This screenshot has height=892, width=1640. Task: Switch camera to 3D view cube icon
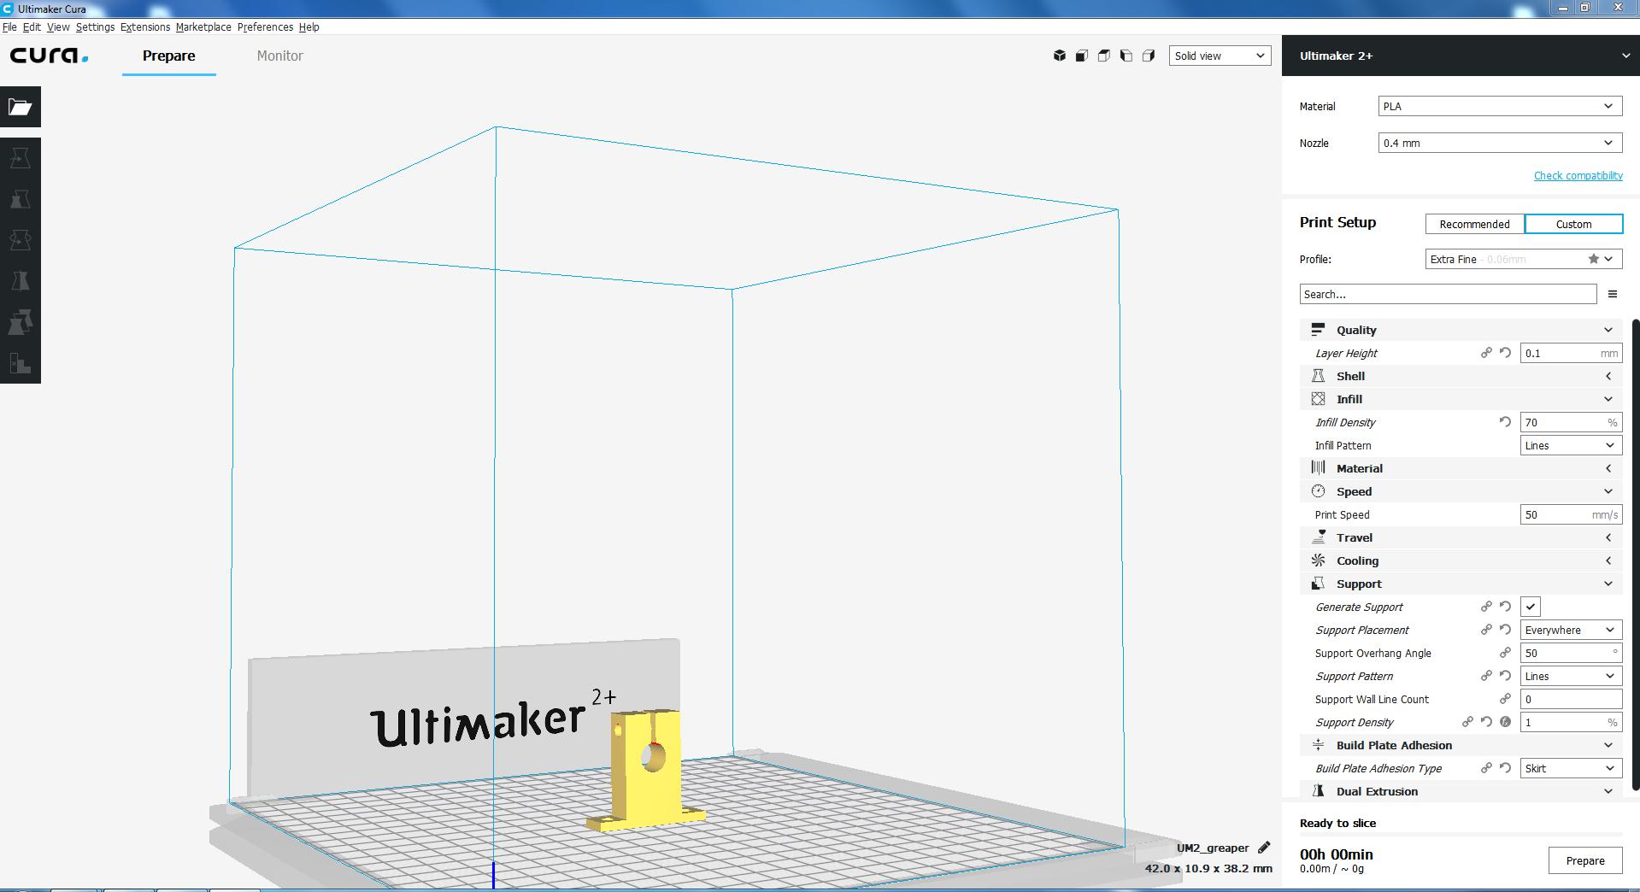[1060, 56]
